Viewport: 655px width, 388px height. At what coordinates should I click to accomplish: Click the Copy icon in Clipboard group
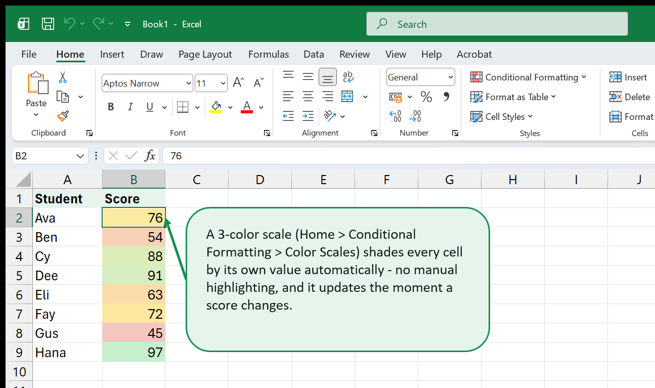pos(63,97)
